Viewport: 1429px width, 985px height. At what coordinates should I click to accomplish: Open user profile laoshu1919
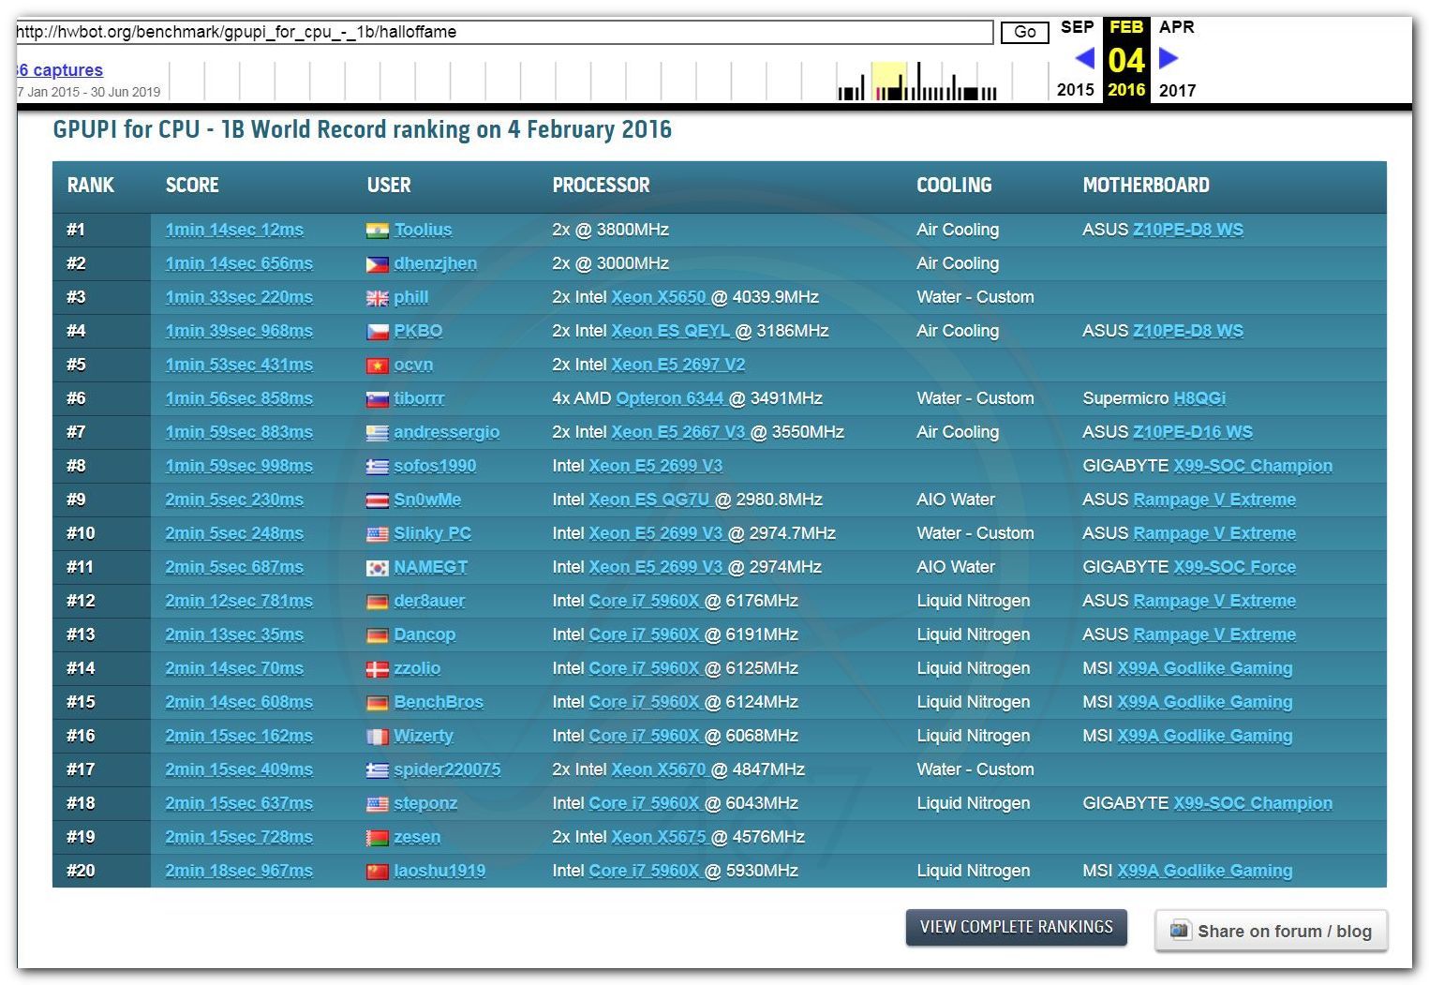click(x=439, y=871)
